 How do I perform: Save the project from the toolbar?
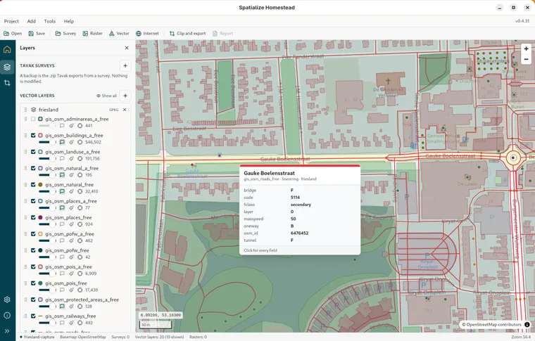tap(37, 33)
